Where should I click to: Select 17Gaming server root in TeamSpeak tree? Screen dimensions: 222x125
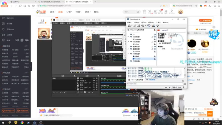point(137,30)
